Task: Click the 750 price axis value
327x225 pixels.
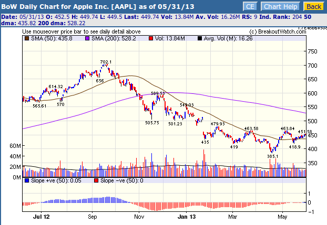Action: click(313, 51)
